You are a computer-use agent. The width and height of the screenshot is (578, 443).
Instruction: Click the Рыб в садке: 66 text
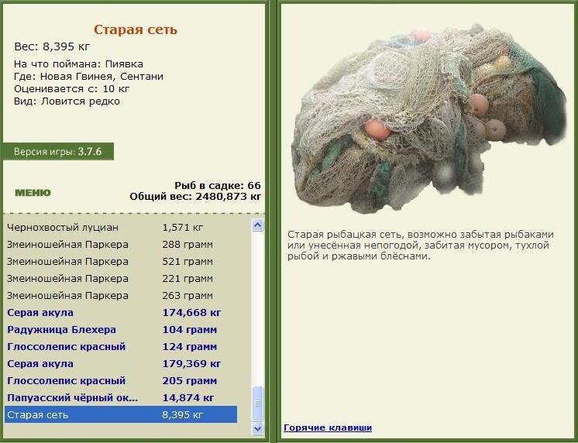218,185
